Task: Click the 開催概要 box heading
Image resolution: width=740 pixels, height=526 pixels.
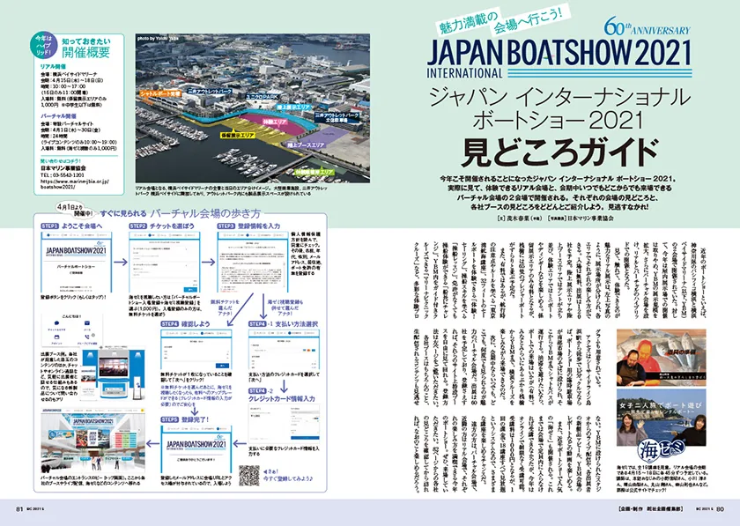Action: (x=85, y=52)
